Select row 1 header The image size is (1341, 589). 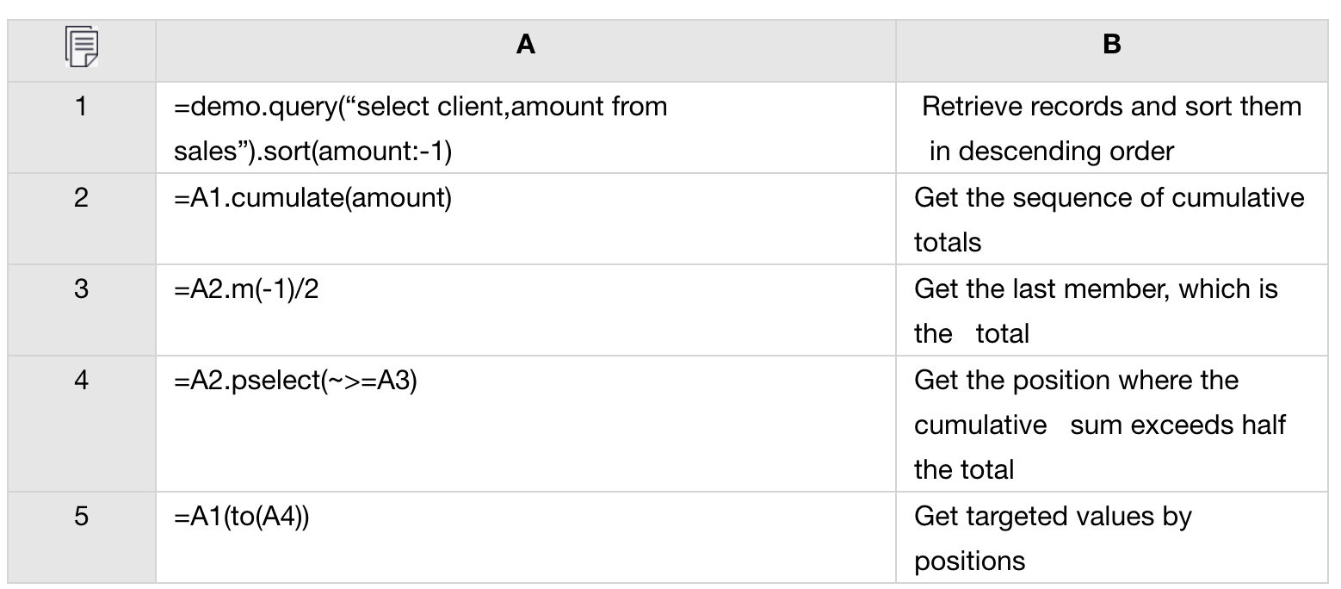click(x=81, y=108)
